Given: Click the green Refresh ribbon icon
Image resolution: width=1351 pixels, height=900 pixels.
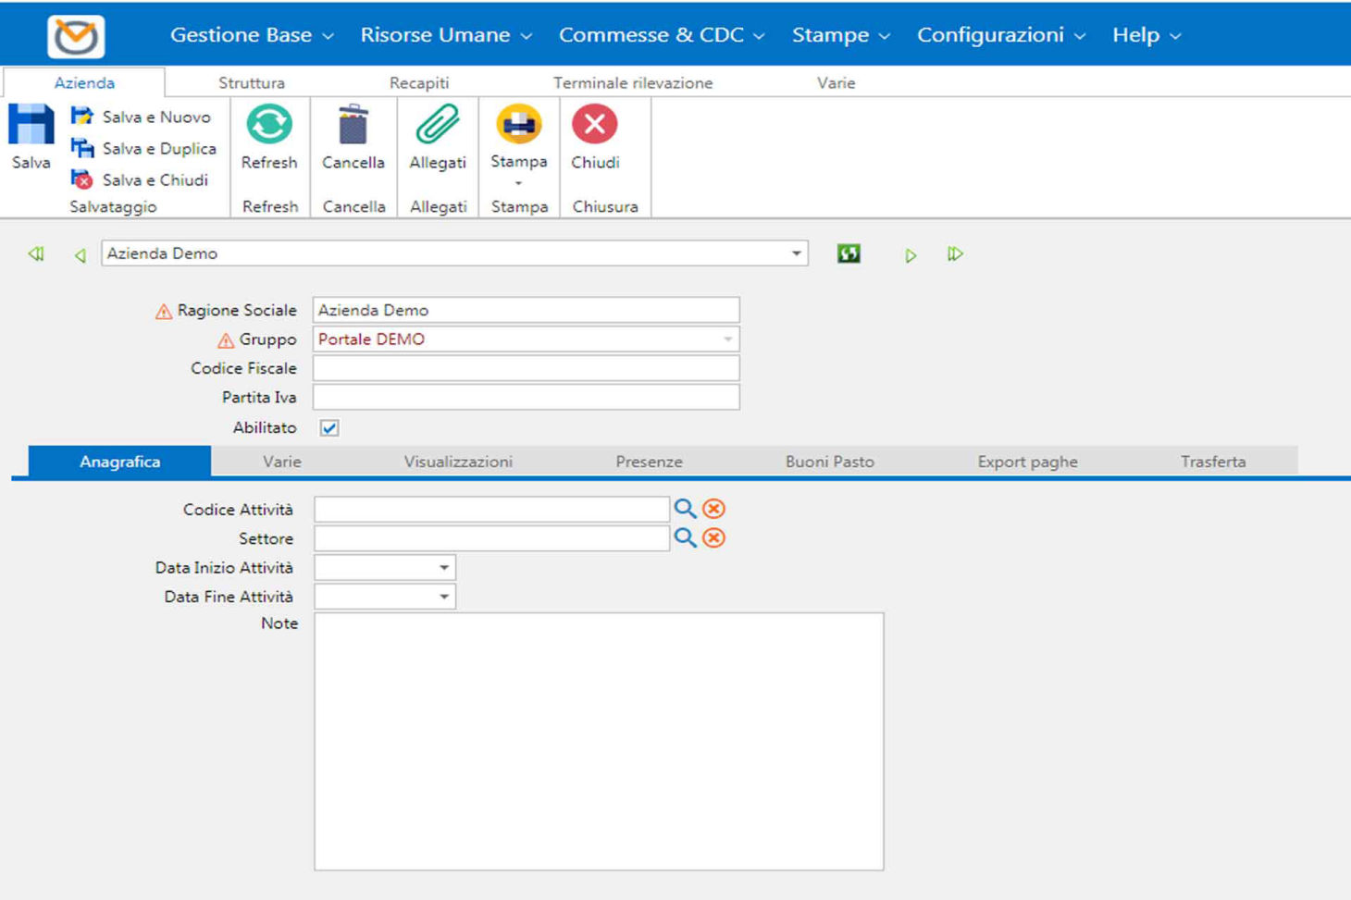Looking at the screenshot, I should (269, 124).
